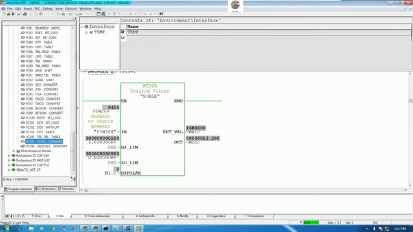
Task: Select FC95 HTA CONVERT block
Action: point(41,94)
